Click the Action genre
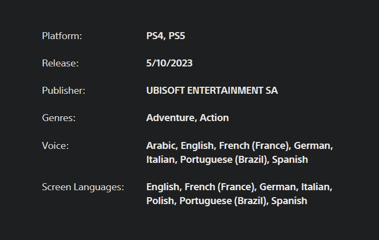Screen dimensions: 379x240 [x=214, y=118]
